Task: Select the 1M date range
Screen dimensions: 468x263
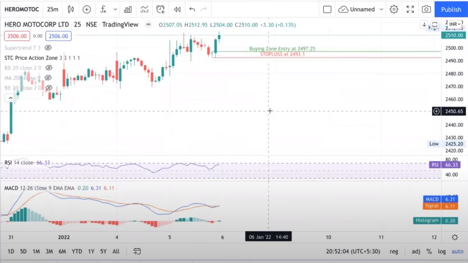Action: (x=36, y=251)
